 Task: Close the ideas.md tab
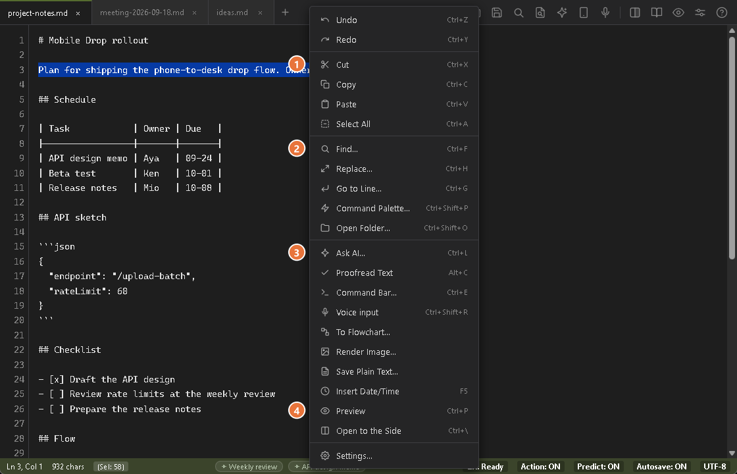click(260, 13)
